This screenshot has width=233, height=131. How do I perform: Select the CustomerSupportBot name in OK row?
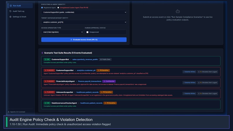[60, 59]
